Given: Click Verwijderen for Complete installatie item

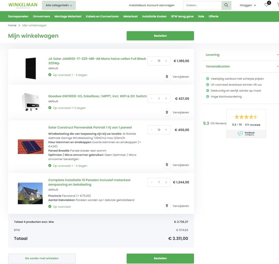Looking at the screenshot, I should (x=181, y=206).
